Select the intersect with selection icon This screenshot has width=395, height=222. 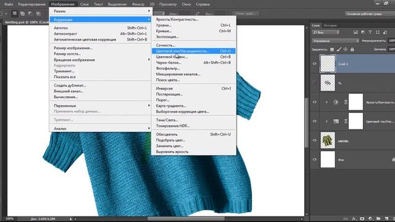tap(38, 14)
